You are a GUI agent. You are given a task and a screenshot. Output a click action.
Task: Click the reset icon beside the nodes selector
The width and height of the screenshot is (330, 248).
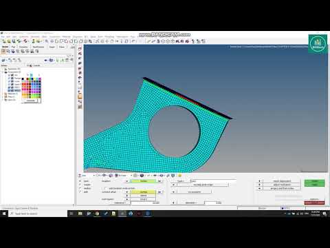[x=159, y=181]
